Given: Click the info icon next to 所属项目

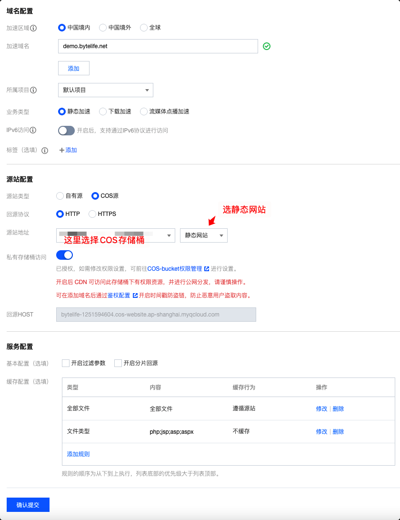Looking at the screenshot, I should [33, 90].
